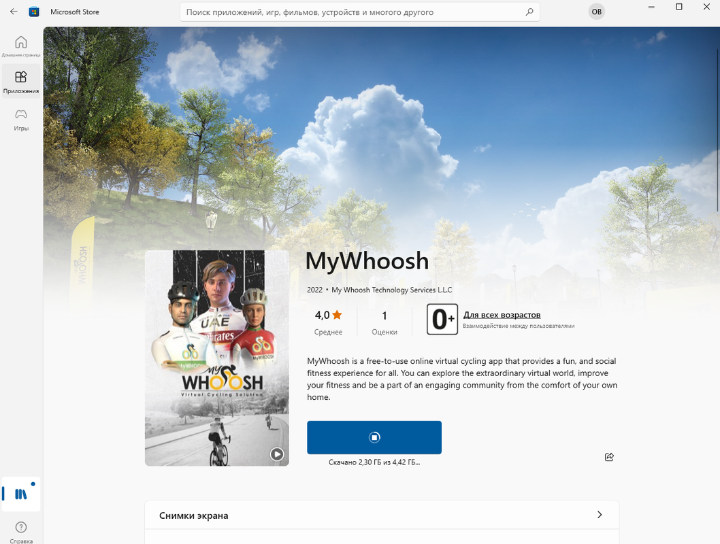Click the Microsoft Store logo icon
Screen dimensions: 720x544
(34, 12)
